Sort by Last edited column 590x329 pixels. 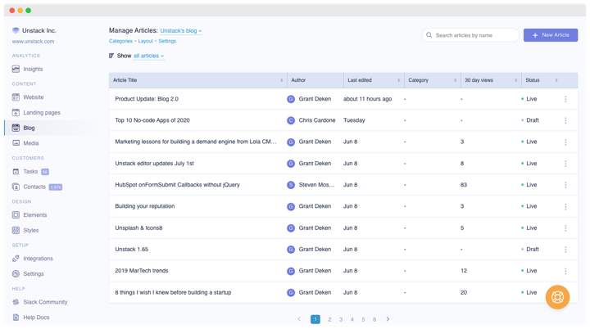coord(398,80)
